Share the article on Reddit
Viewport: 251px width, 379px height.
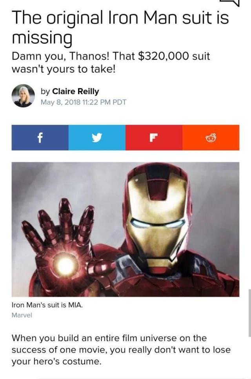point(211,138)
